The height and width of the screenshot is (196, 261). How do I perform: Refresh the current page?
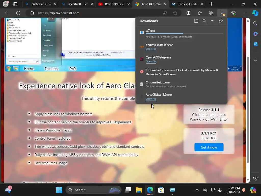click(x=18, y=13)
